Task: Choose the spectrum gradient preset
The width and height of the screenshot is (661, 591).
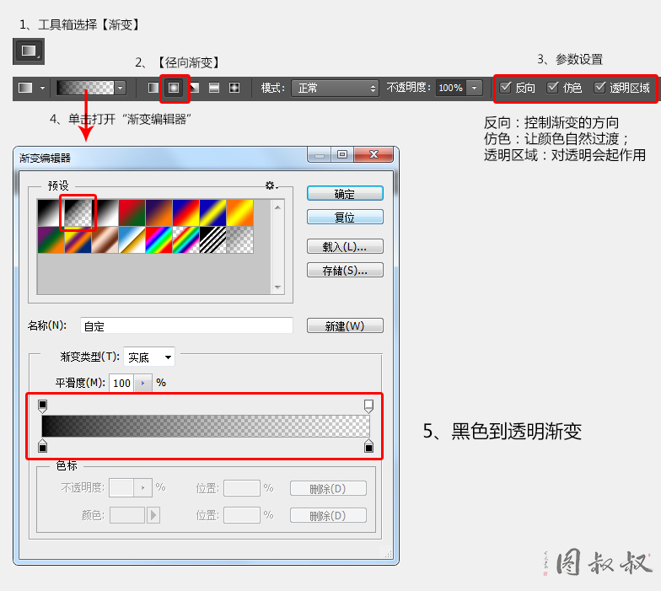Action: pos(159,239)
